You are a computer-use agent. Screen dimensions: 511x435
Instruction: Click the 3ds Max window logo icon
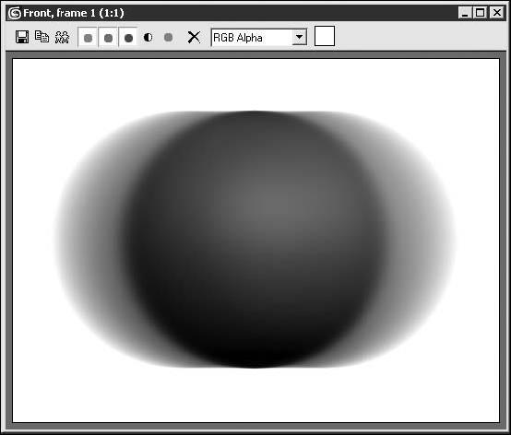click(15, 13)
